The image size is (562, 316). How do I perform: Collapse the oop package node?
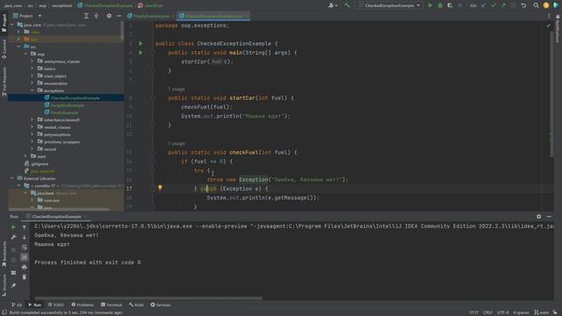pos(25,54)
